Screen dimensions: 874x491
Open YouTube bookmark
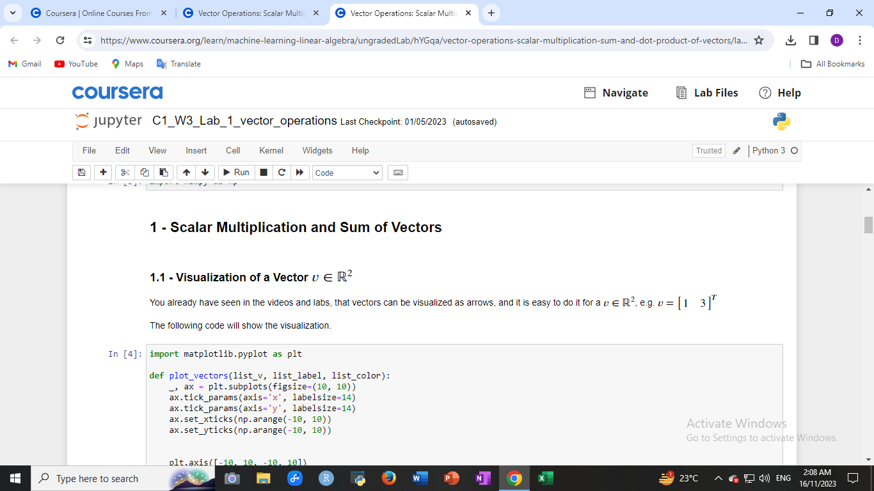76,64
